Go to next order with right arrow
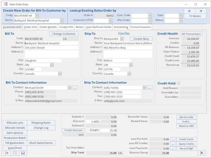Screen dimensions: 211x158 [x=200, y=11]
